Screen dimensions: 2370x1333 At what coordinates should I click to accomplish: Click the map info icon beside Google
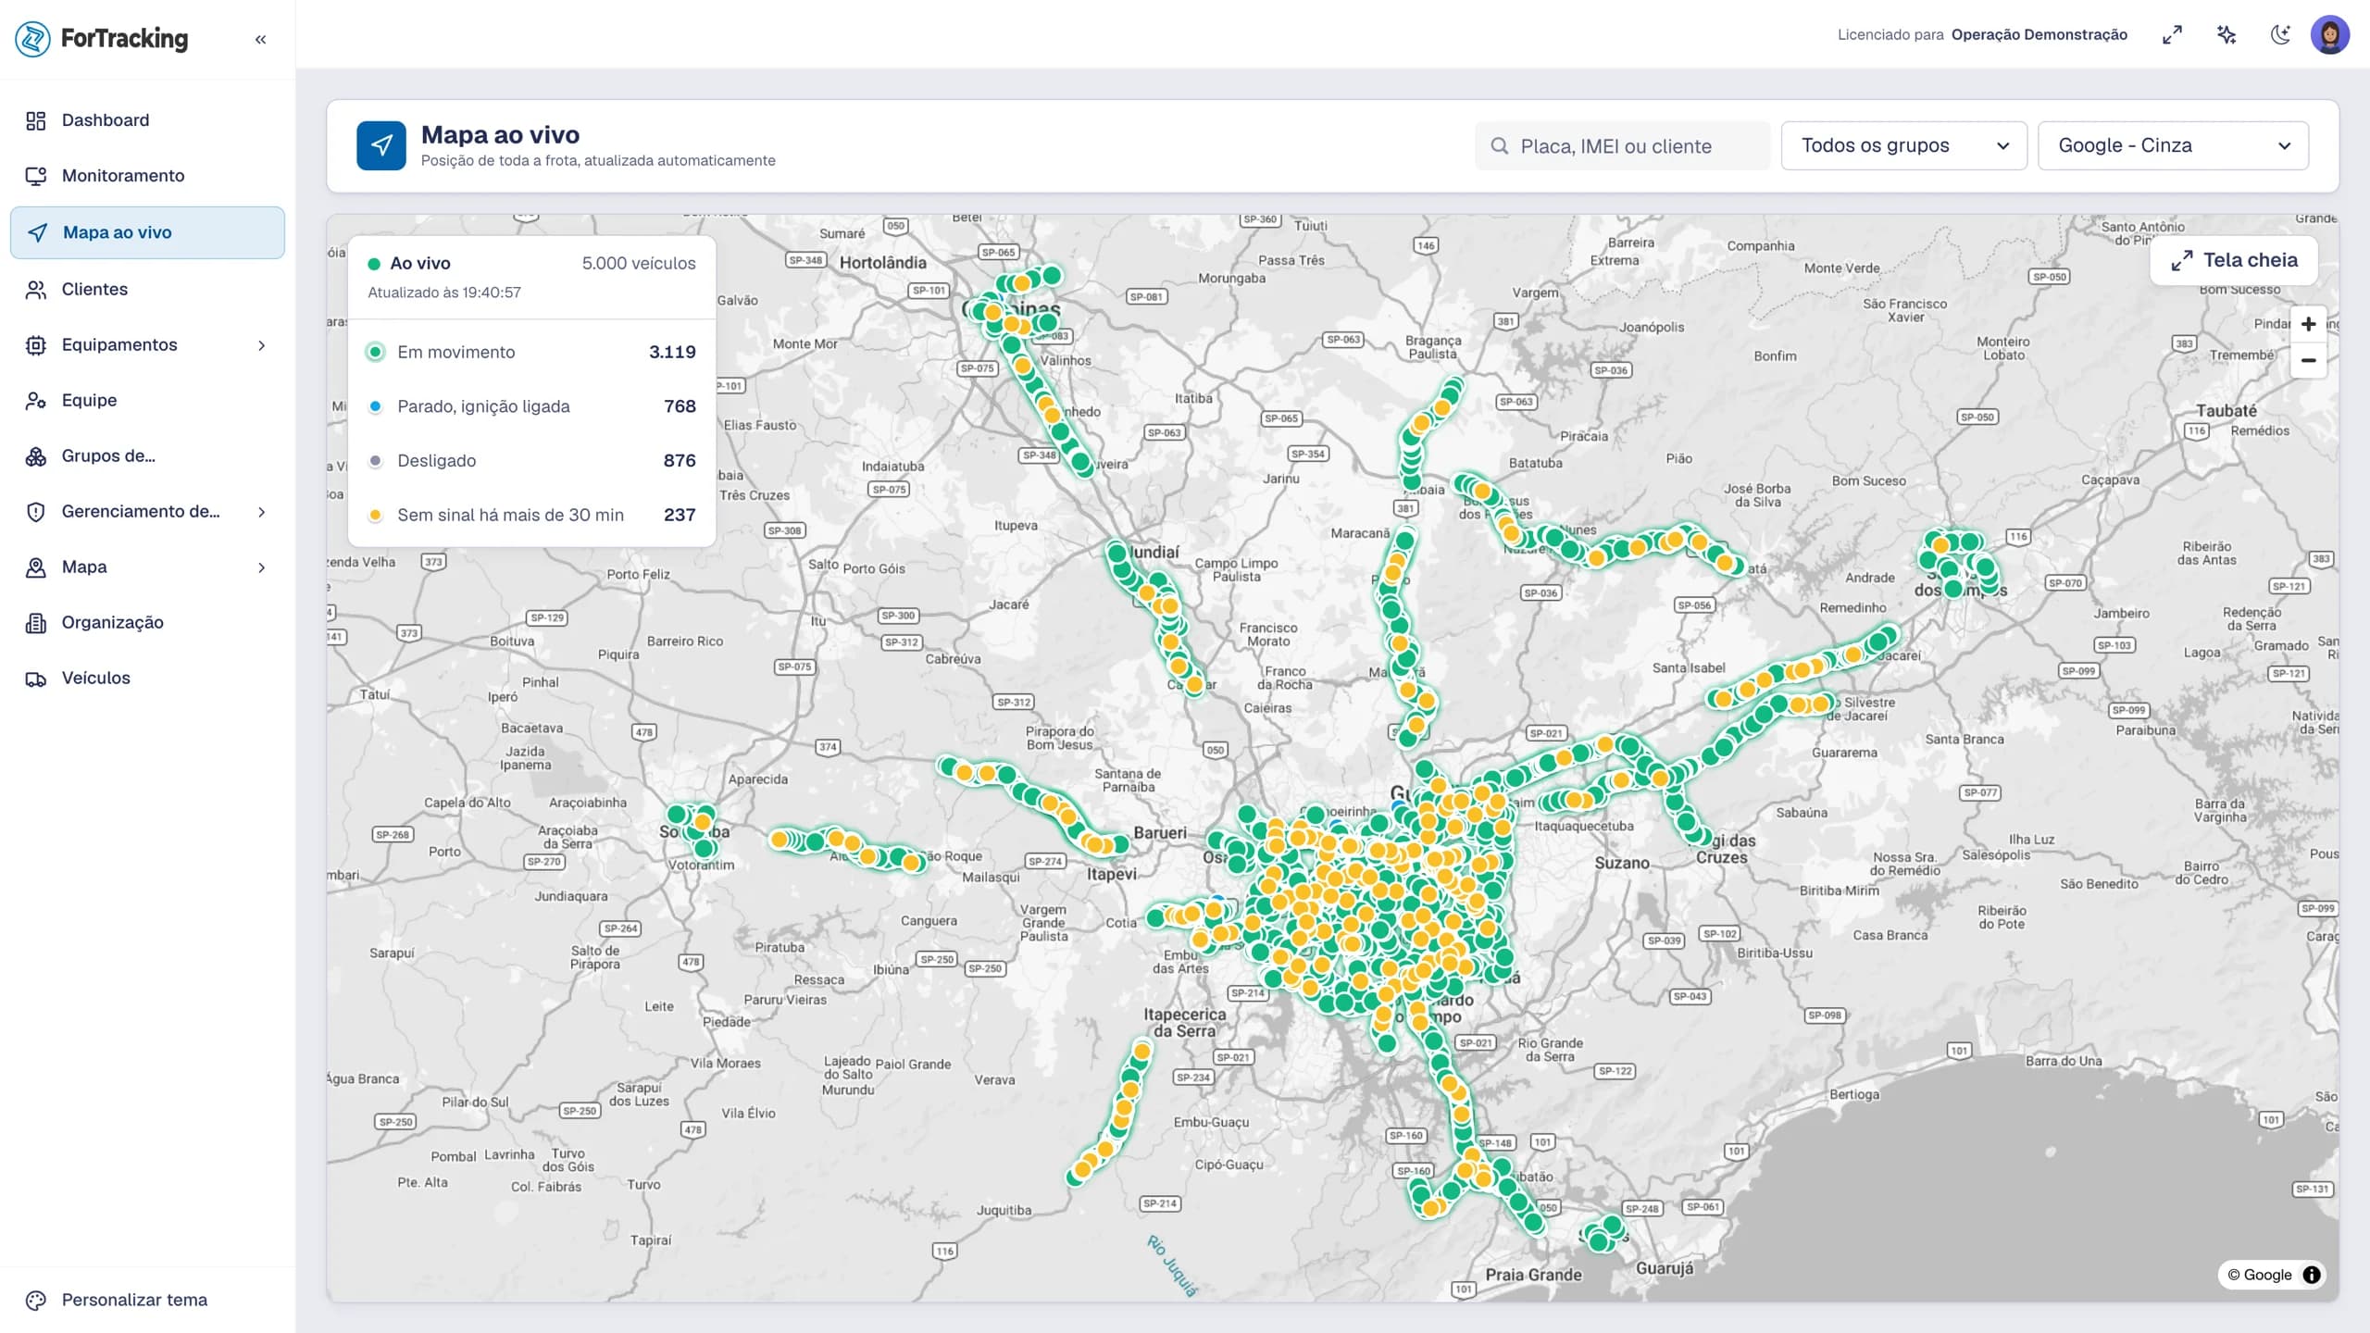point(2312,1275)
